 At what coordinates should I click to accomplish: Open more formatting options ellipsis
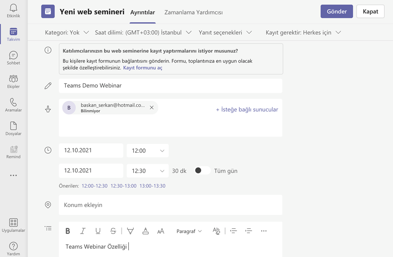coord(264,231)
